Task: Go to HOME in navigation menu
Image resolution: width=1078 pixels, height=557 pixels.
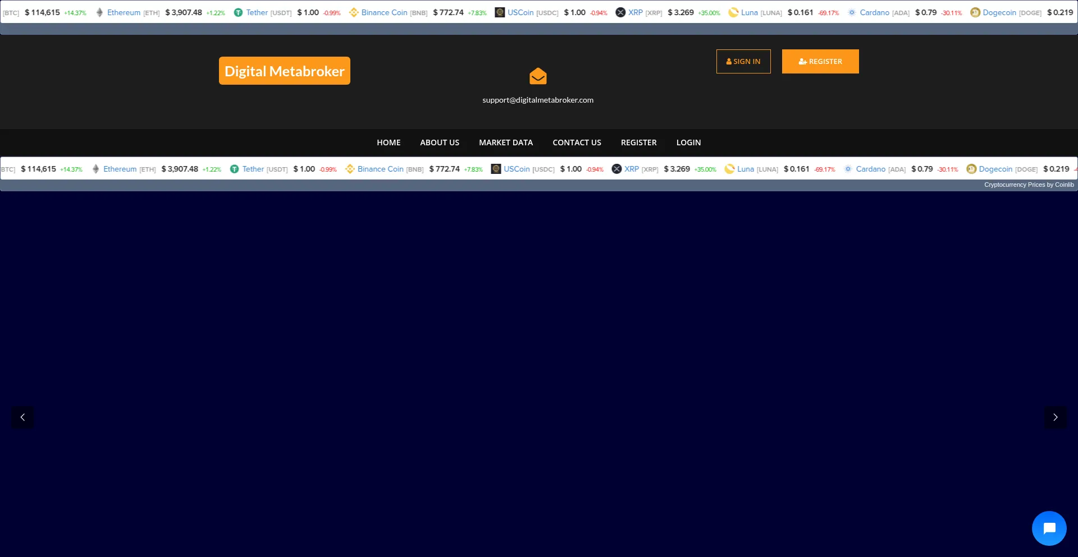Action: (x=389, y=142)
